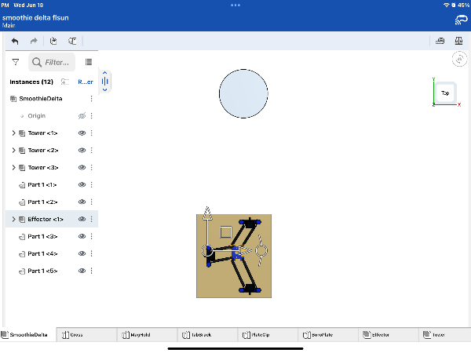
Task: Expand the Effector <1> instance
Action: 13,219
